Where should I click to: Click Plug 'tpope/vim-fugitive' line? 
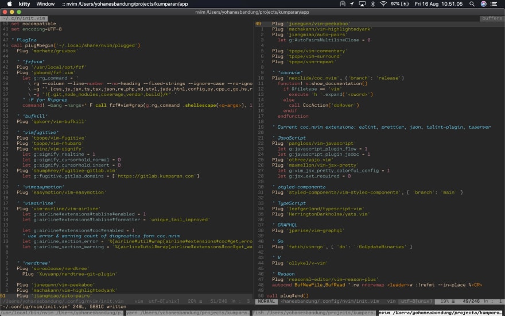point(52,138)
